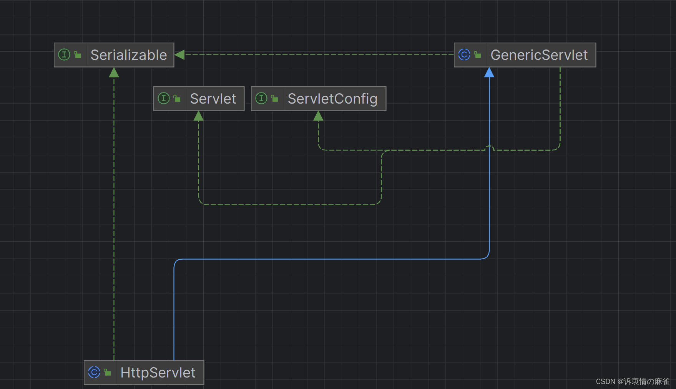Click the interface icon on ServletConfig node

(x=261, y=99)
